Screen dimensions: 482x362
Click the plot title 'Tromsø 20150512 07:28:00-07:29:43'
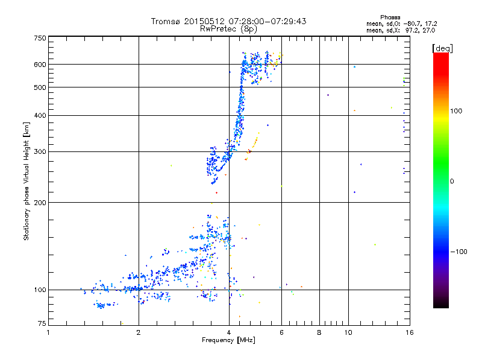pyautogui.click(x=228, y=21)
